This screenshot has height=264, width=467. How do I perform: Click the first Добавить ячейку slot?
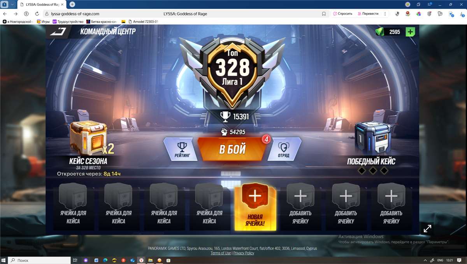tap(300, 206)
